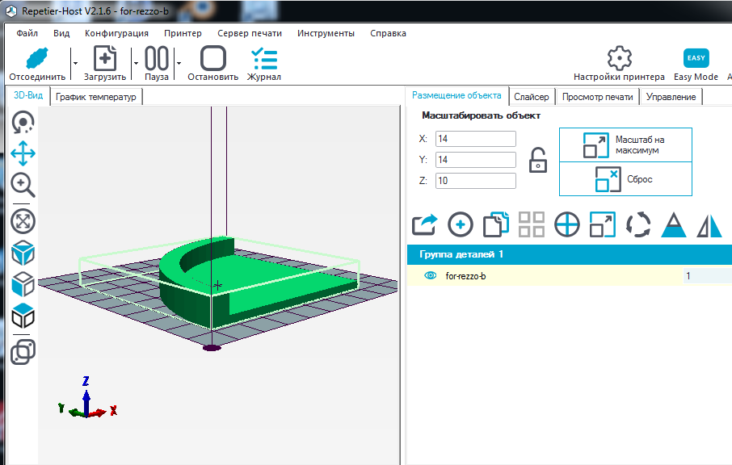Select the zoom magnifier tool
Image resolution: width=732 pixels, height=465 pixels.
23,185
